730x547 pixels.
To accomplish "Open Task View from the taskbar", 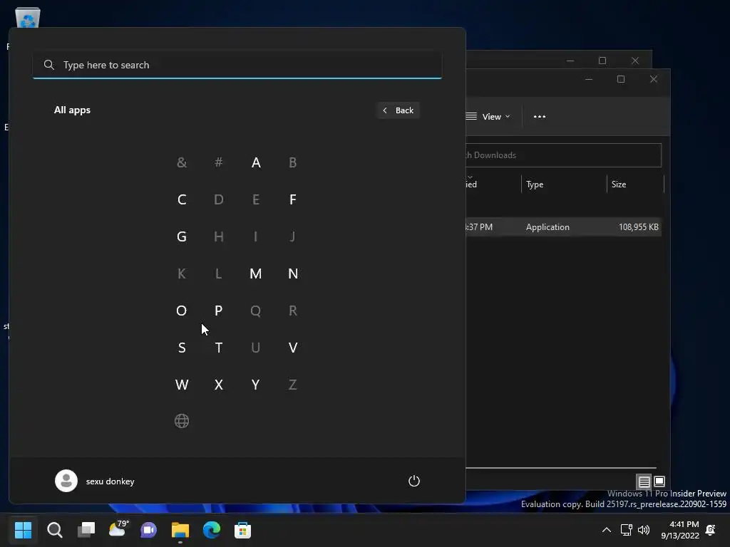I will tap(86, 530).
